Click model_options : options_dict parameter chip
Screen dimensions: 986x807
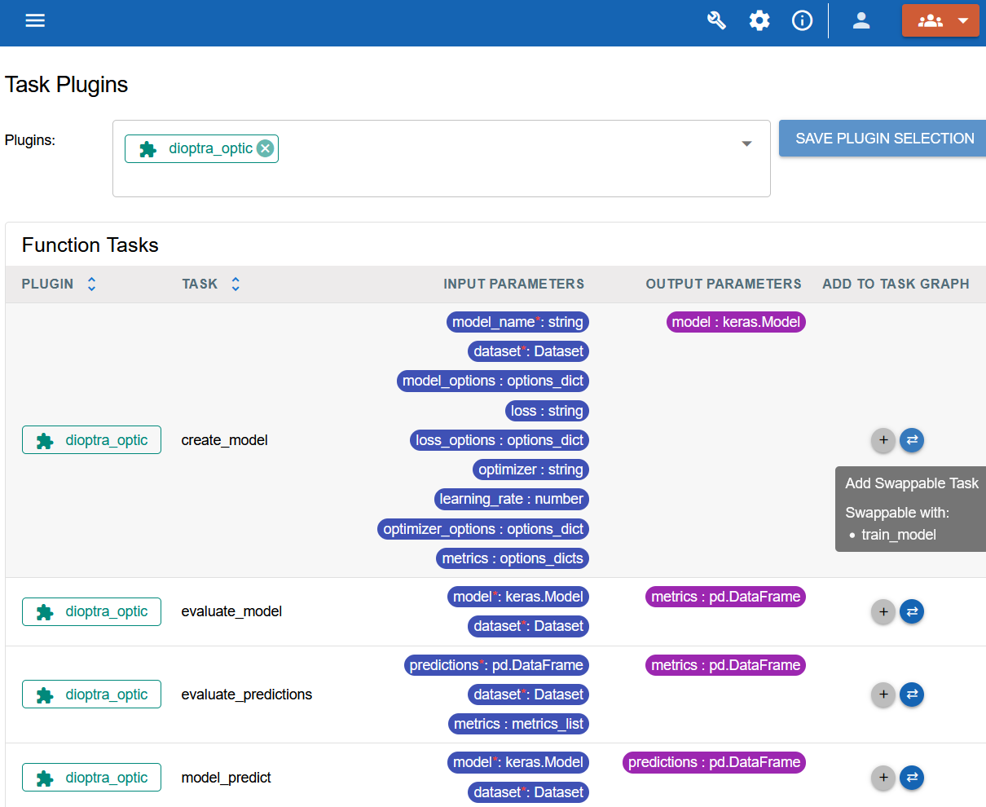pyautogui.click(x=493, y=381)
